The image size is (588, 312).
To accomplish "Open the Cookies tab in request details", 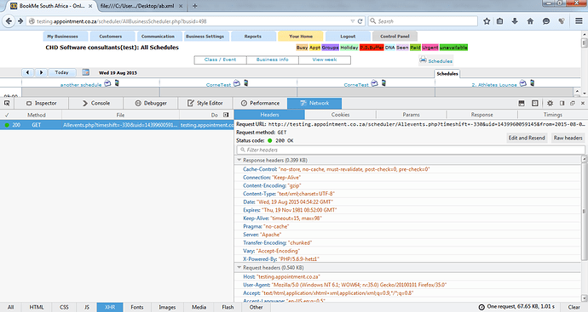I will click(x=340, y=115).
